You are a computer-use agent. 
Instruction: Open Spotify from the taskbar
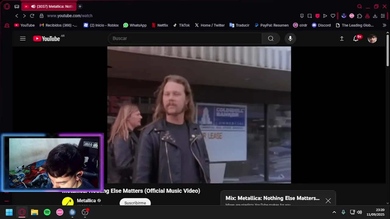pos(47,212)
